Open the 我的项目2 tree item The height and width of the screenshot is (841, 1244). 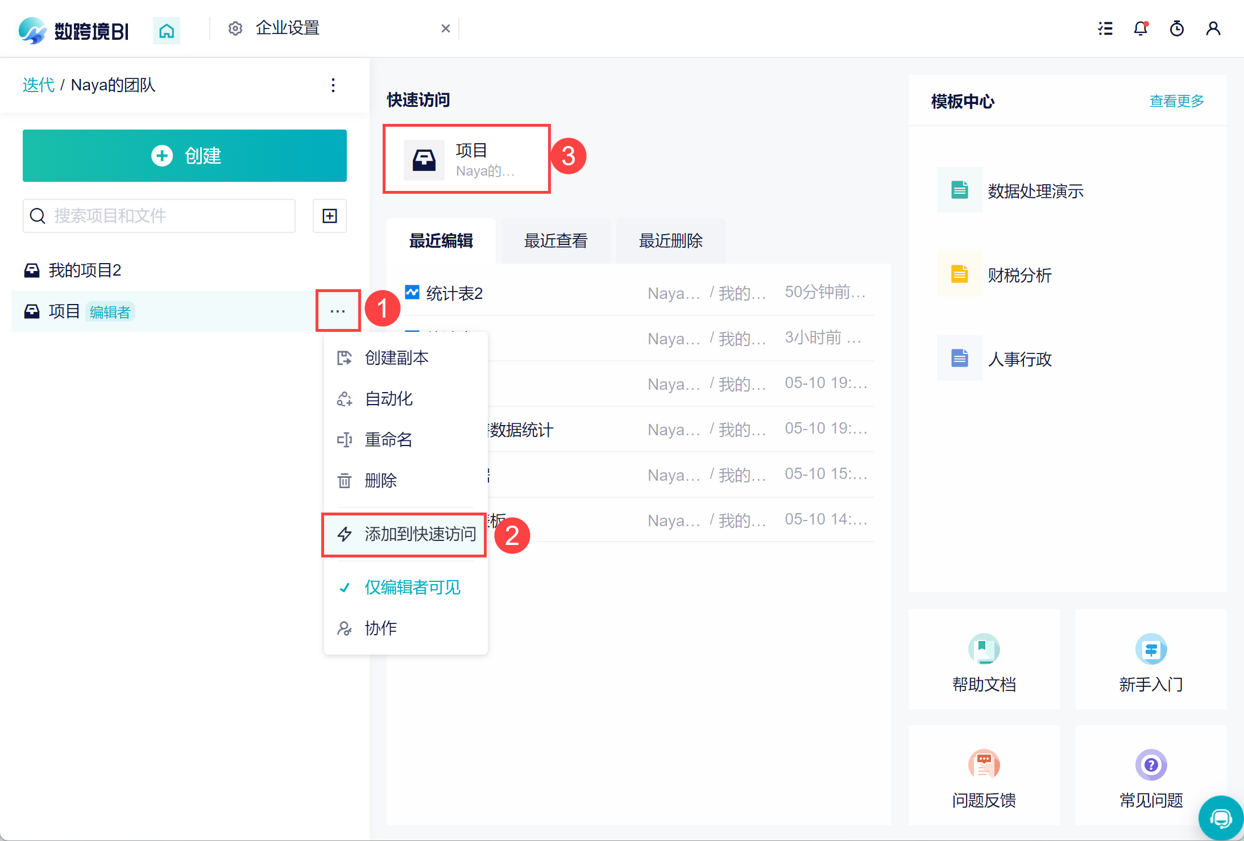pos(85,270)
